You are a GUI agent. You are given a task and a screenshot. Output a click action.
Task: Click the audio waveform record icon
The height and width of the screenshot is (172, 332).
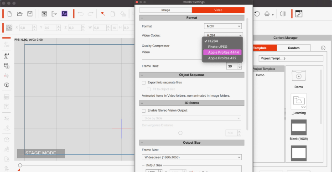click(6, 75)
